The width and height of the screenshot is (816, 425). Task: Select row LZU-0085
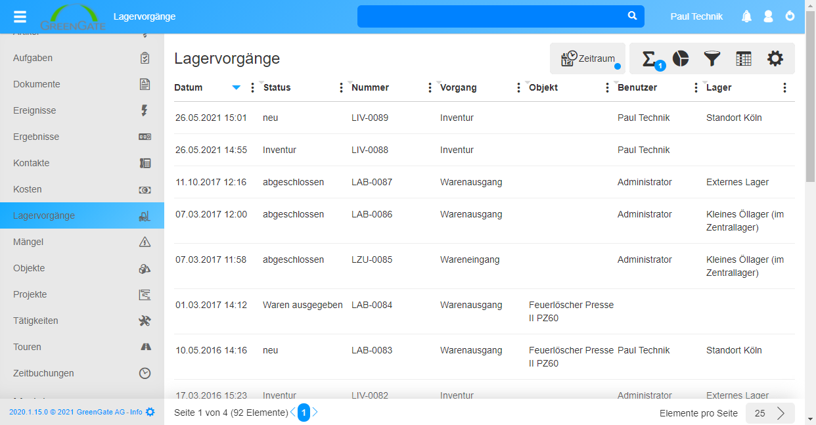point(484,266)
